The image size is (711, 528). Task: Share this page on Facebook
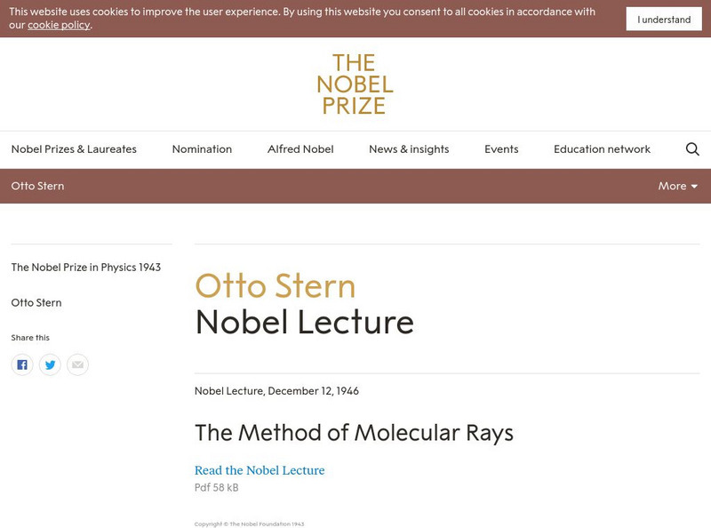pos(22,364)
